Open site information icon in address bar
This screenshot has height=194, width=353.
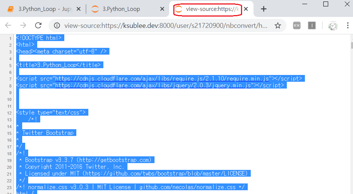pyautogui.click(x=57, y=26)
